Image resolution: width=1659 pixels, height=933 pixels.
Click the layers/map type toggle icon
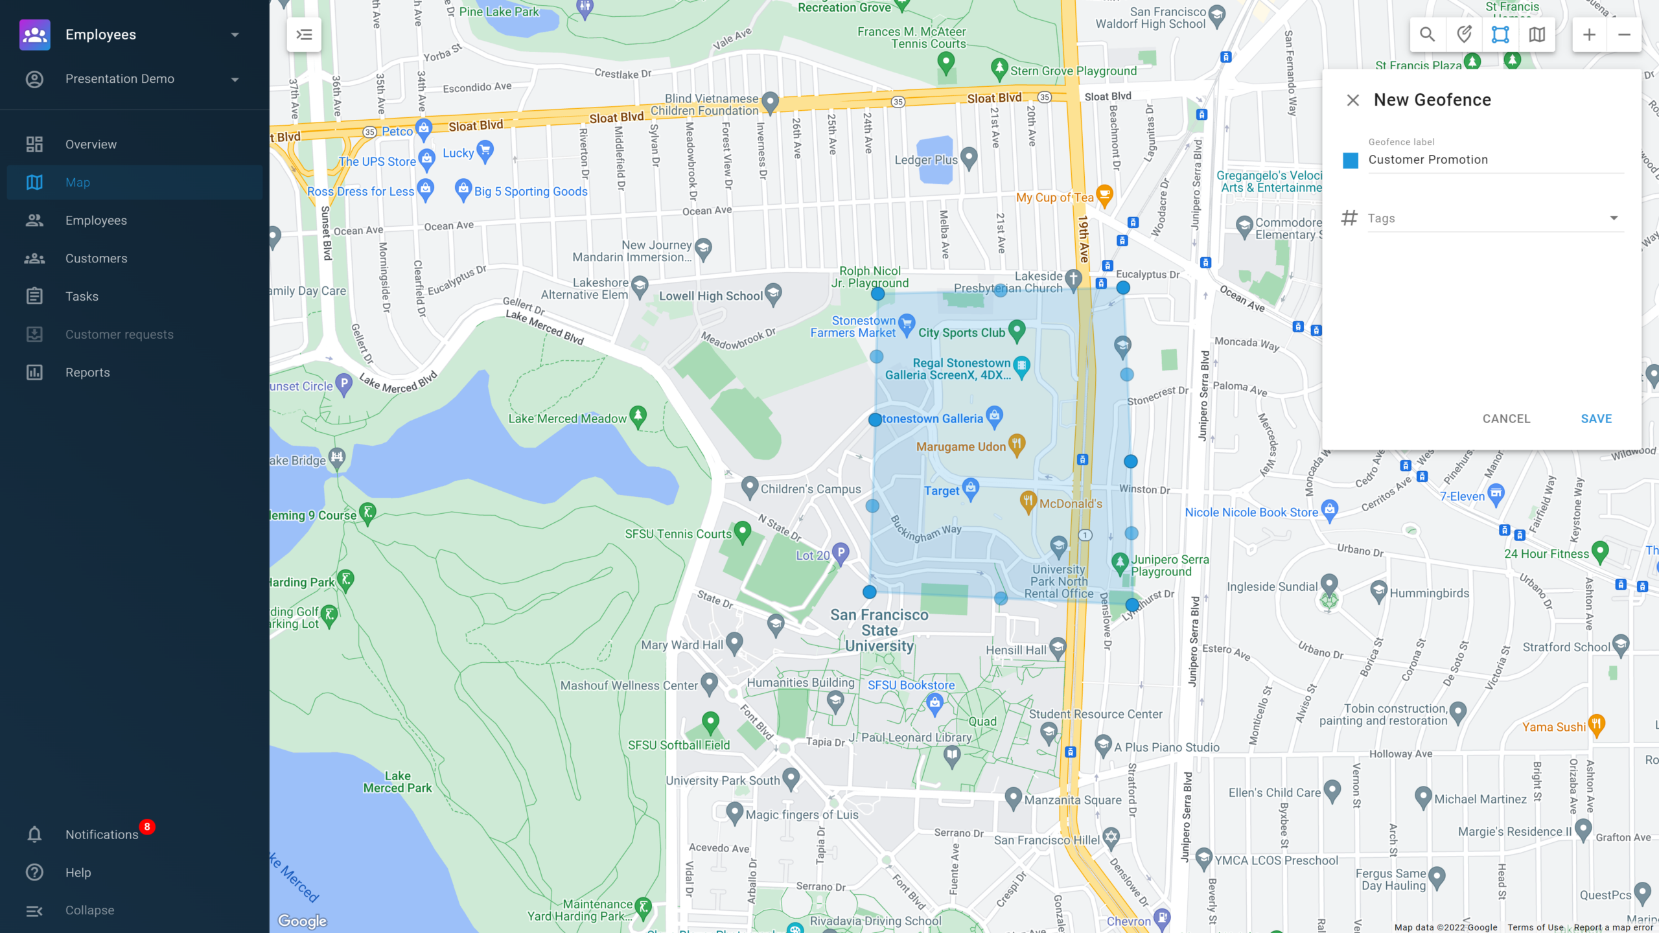click(x=1537, y=34)
